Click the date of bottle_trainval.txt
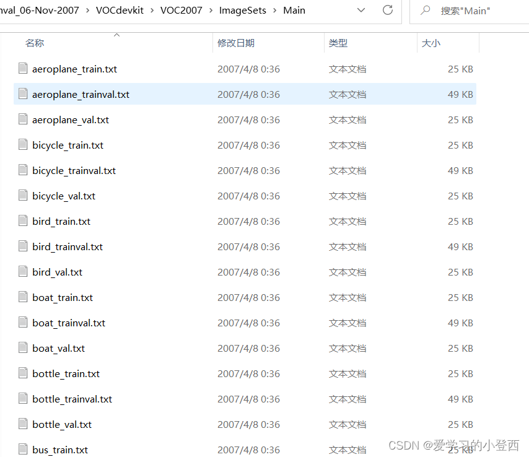Image resolution: width=529 pixels, height=457 pixels. (x=248, y=399)
